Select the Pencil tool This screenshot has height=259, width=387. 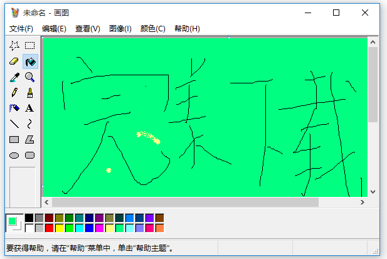point(14,93)
